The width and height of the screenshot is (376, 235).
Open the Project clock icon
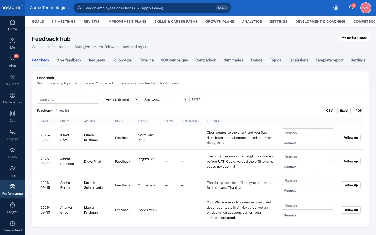pos(13,205)
